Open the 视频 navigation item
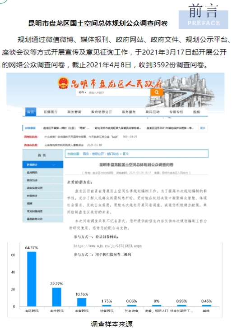232x333 pixels. [x=196, y=112]
